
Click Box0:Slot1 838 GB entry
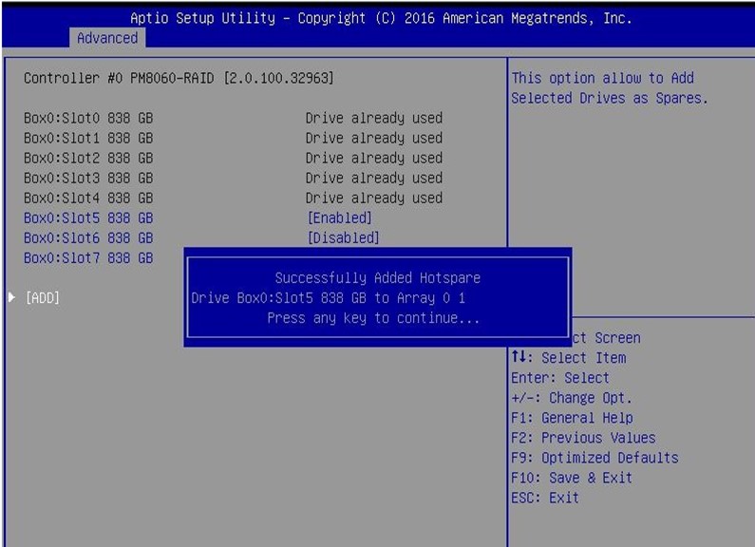(88, 139)
